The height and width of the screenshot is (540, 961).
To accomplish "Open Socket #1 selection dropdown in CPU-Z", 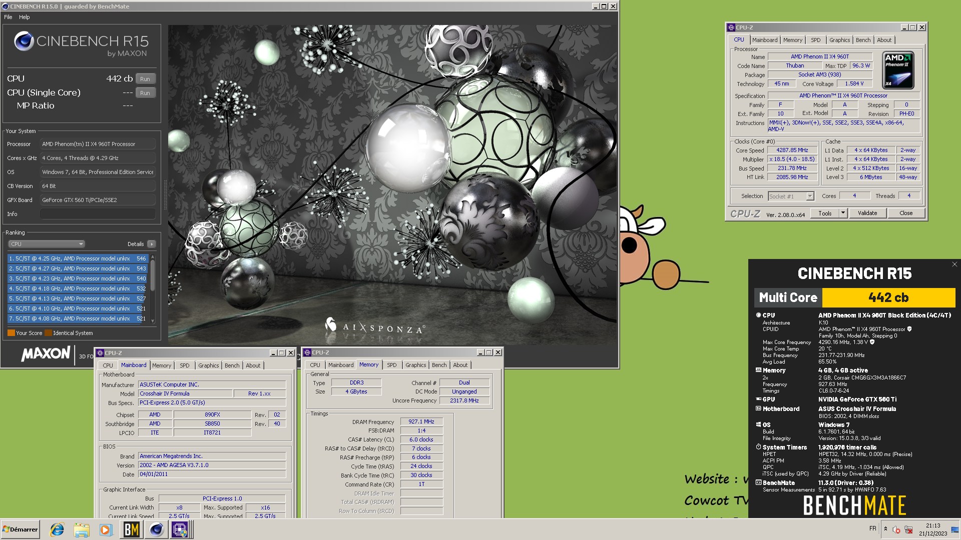I will click(x=791, y=196).
